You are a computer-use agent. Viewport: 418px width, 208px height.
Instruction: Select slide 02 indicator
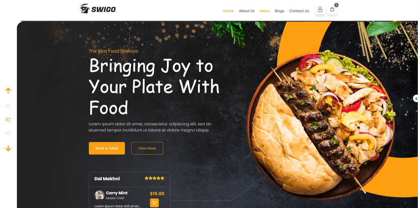8,119
